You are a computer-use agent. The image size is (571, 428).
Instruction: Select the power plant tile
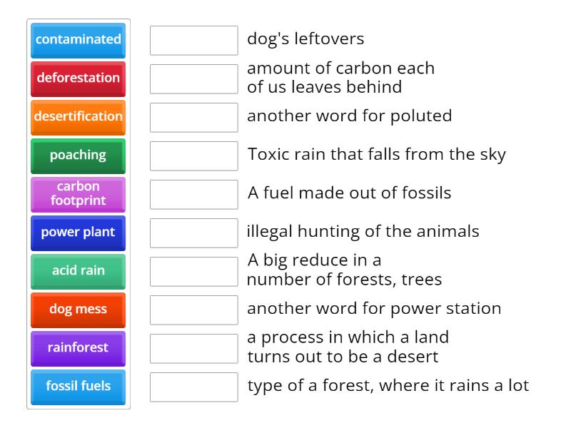click(78, 233)
